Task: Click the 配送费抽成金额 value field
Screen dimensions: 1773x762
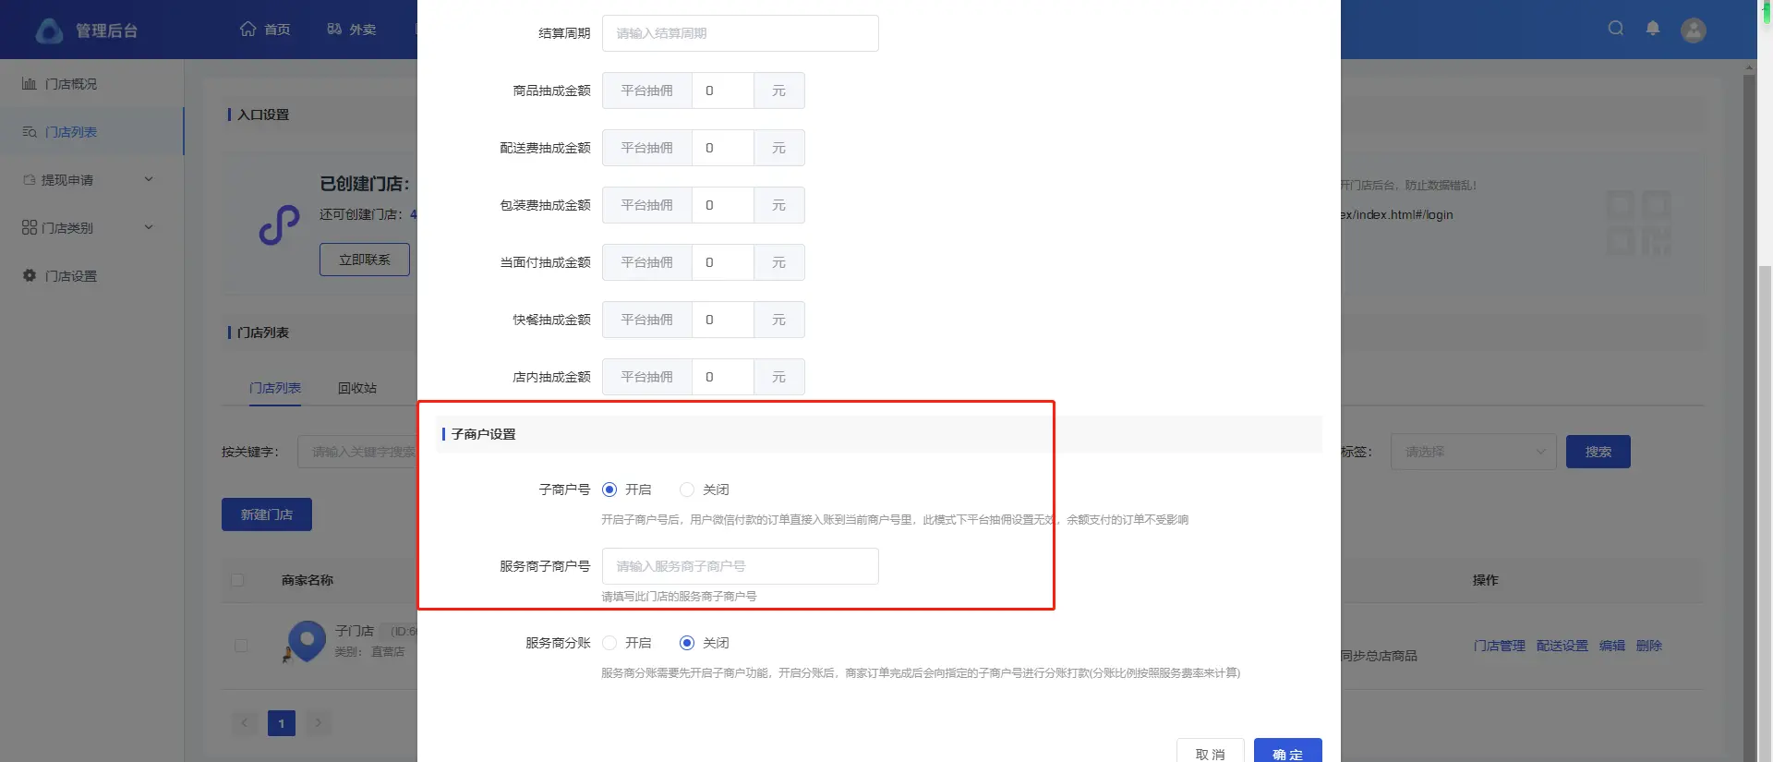Action: point(723,148)
